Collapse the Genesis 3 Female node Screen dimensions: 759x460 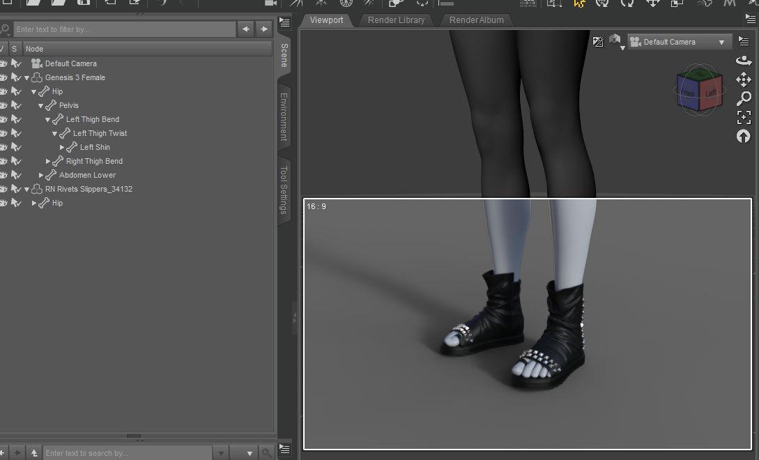pos(26,78)
